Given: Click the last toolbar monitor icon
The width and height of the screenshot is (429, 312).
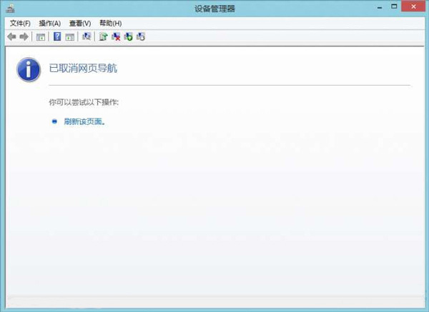Looking at the screenshot, I should click(141, 36).
